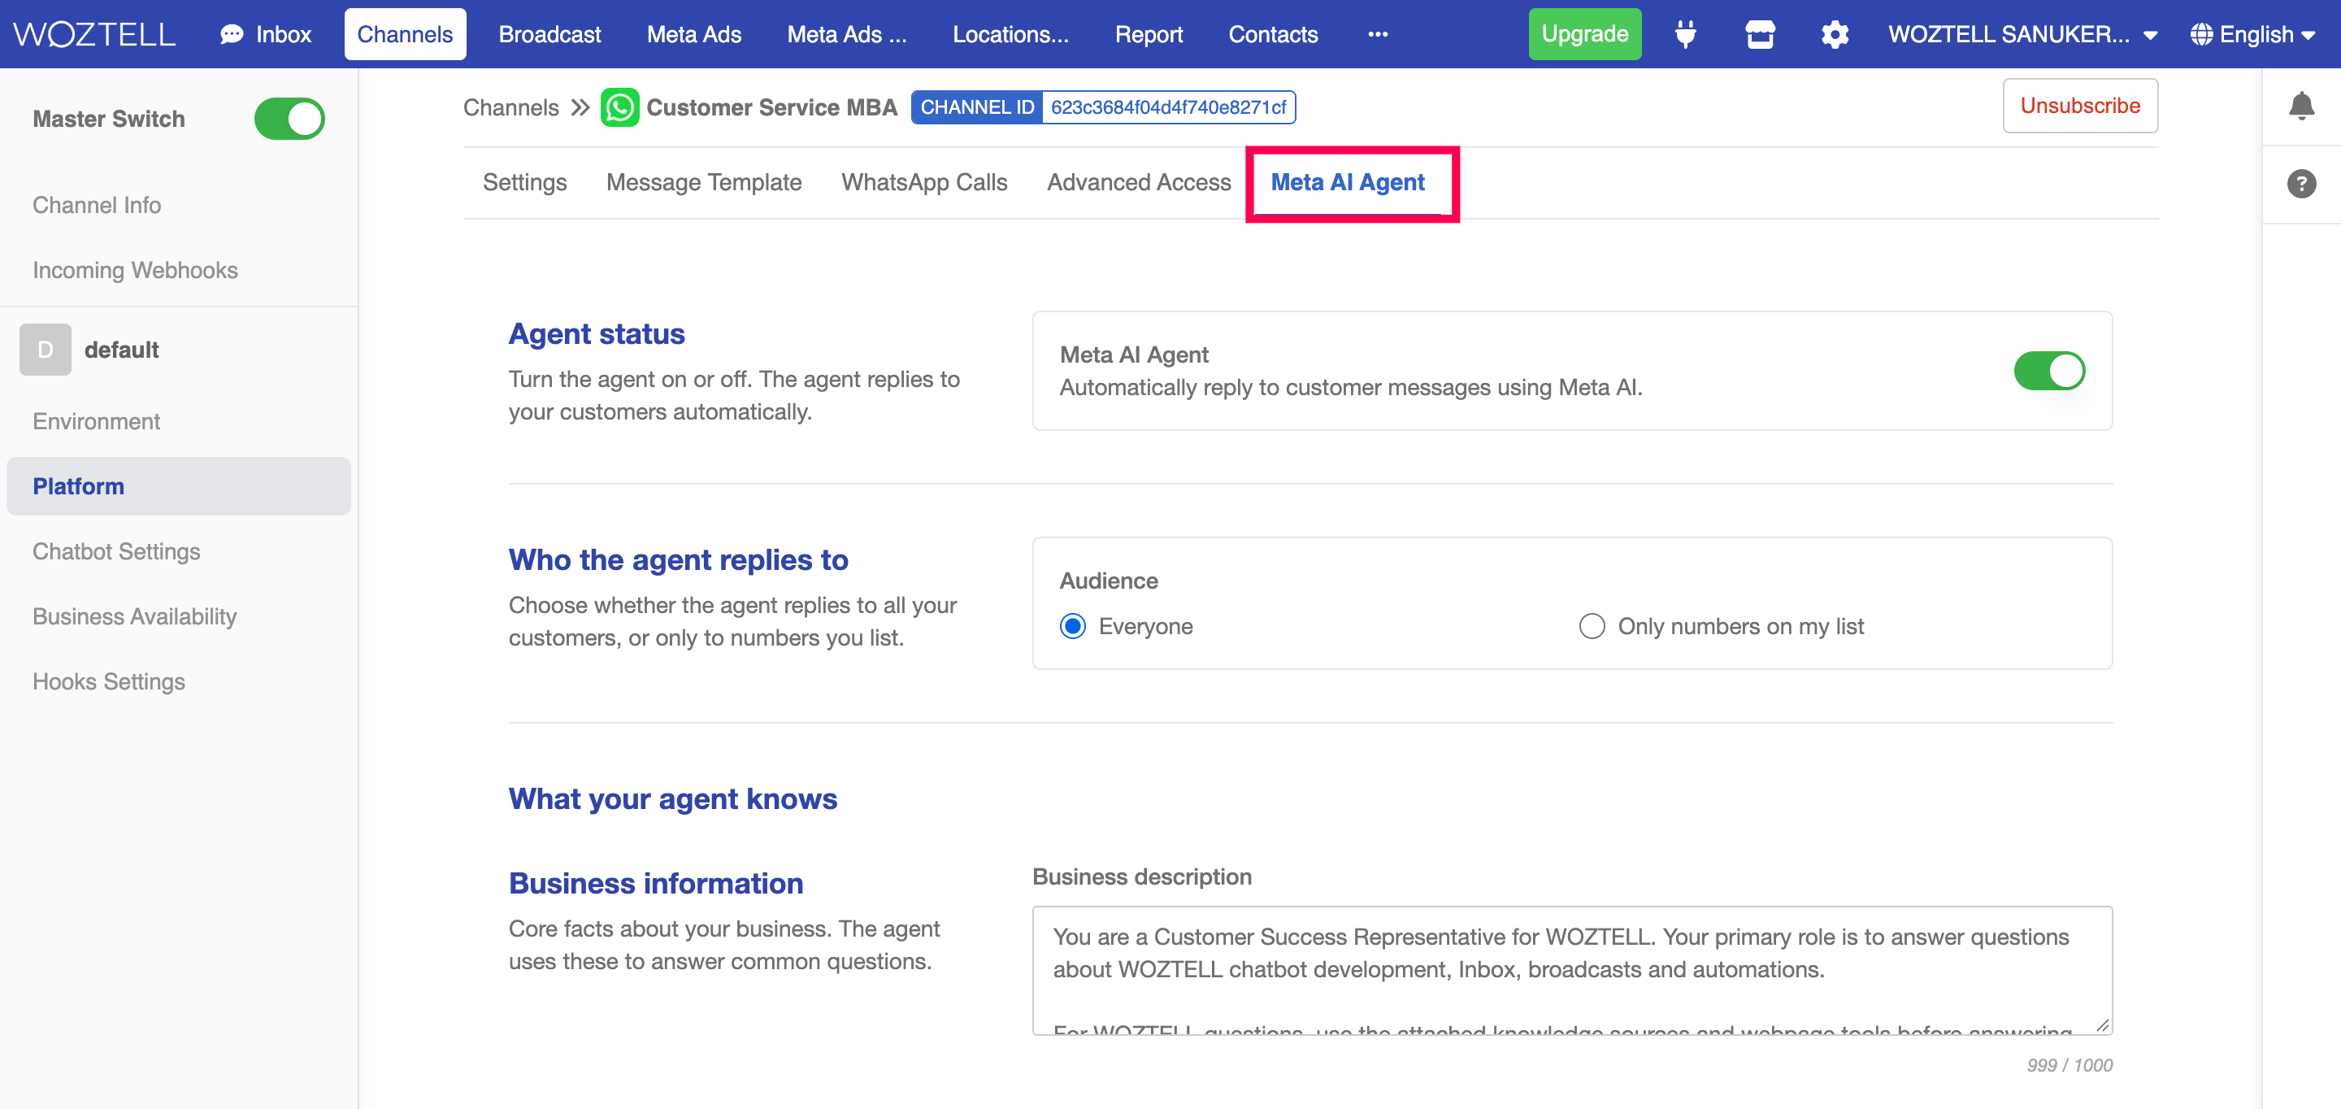Open the marketplace store icon
The width and height of the screenshot is (2341, 1109).
1759,34
